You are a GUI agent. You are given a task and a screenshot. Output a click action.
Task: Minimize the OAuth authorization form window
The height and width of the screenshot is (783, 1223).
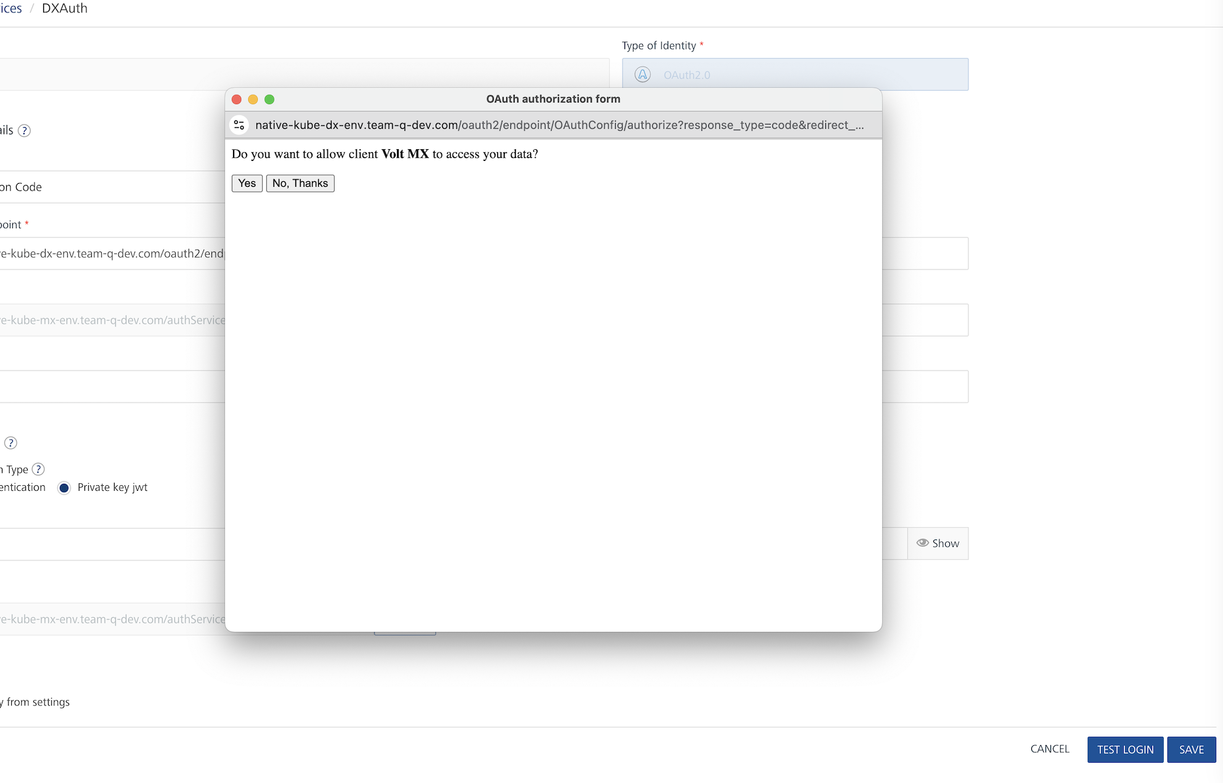253,99
